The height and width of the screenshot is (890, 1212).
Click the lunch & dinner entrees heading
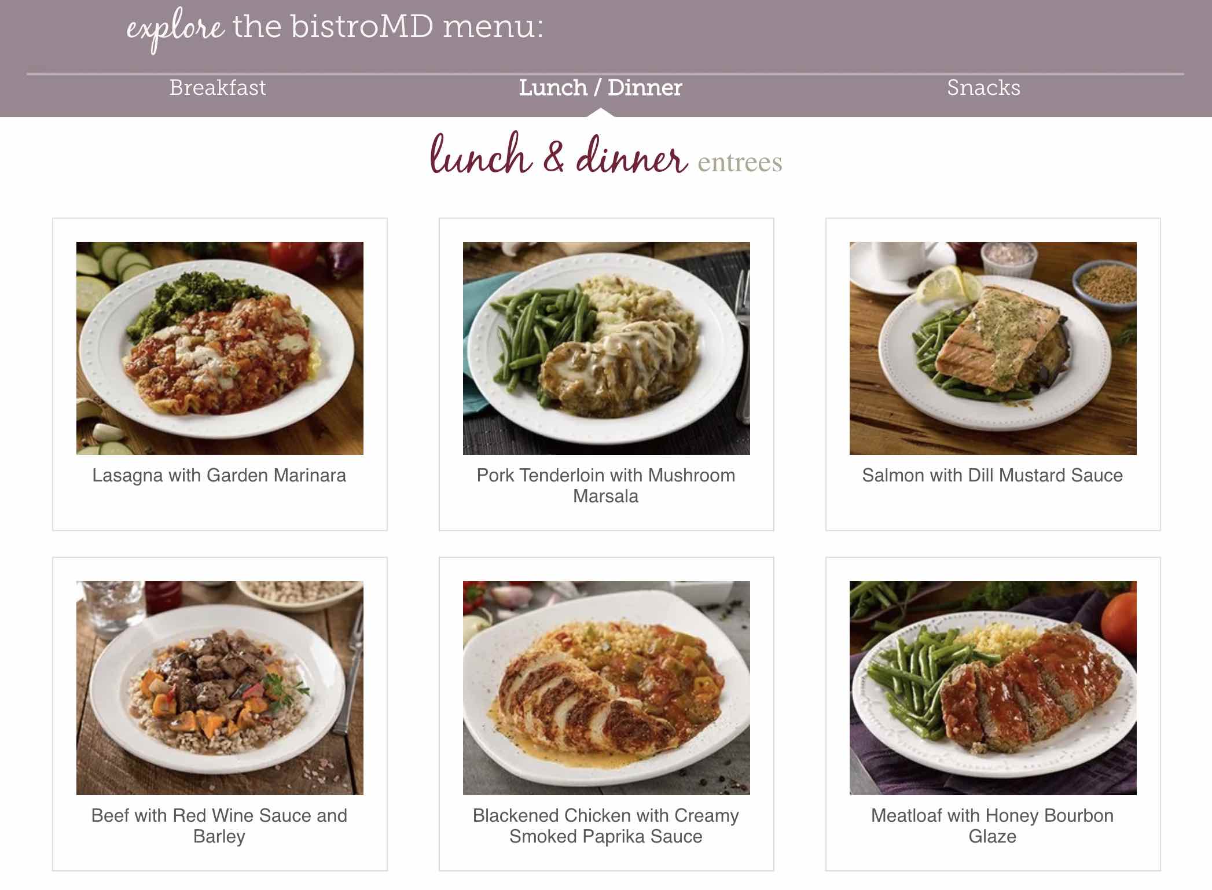coord(606,155)
